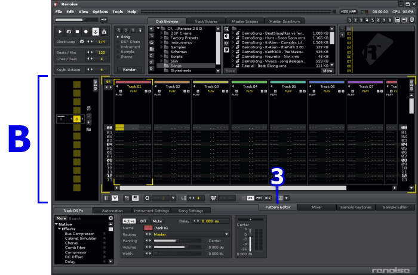Set track state to Off

[143, 221]
